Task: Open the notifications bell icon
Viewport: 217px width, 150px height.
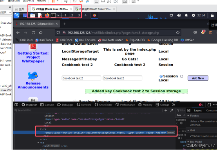Action: 186,15
